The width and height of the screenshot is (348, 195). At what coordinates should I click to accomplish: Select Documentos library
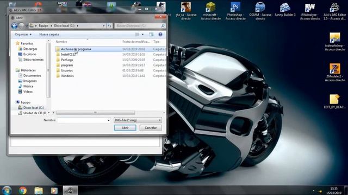(32, 76)
